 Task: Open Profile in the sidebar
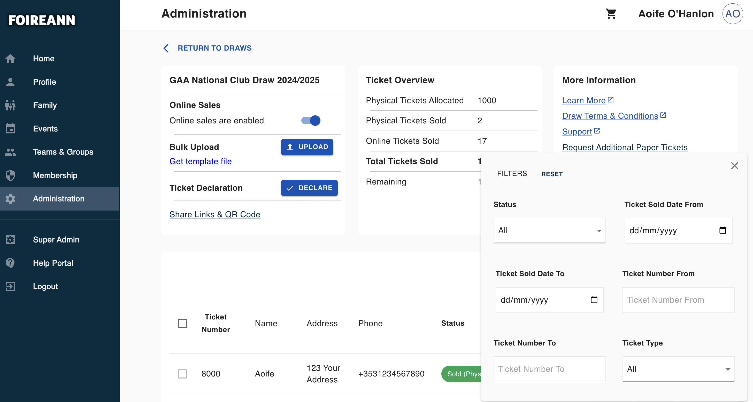[x=44, y=82]
